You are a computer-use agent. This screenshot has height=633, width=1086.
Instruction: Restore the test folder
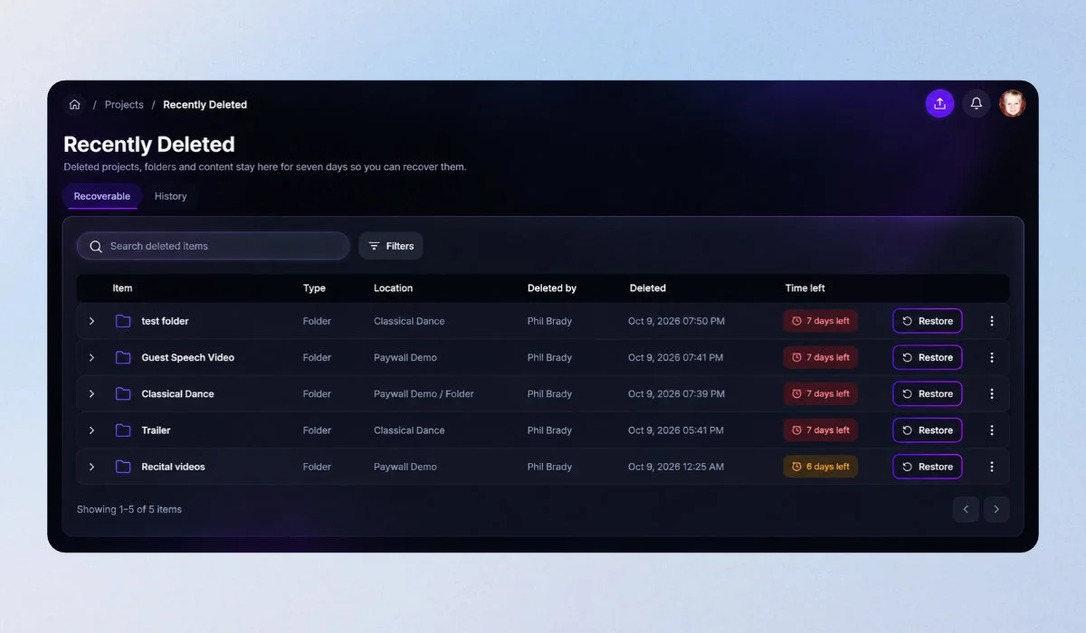928,321
